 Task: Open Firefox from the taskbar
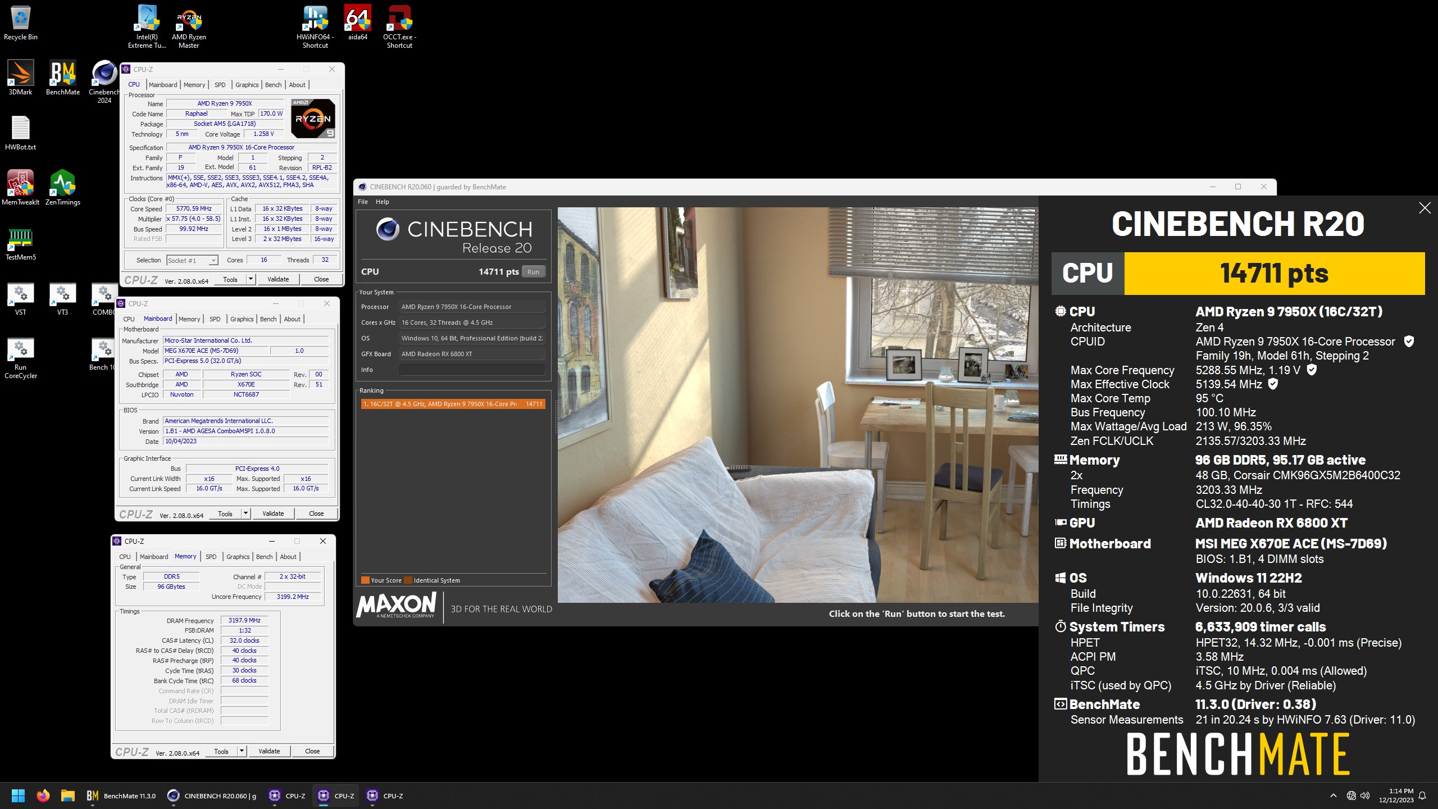coord(43,796)
